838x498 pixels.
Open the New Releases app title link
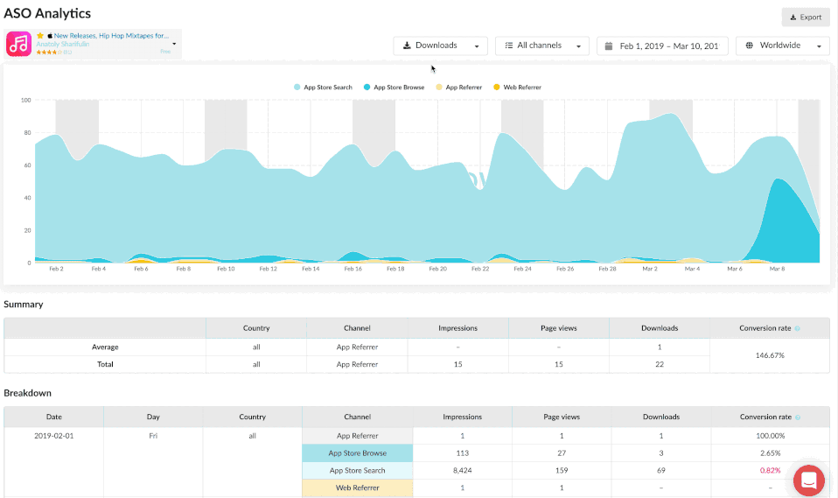(111, 36)
